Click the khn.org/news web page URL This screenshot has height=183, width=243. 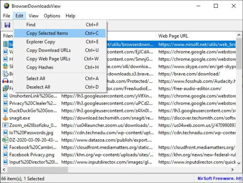197,155
